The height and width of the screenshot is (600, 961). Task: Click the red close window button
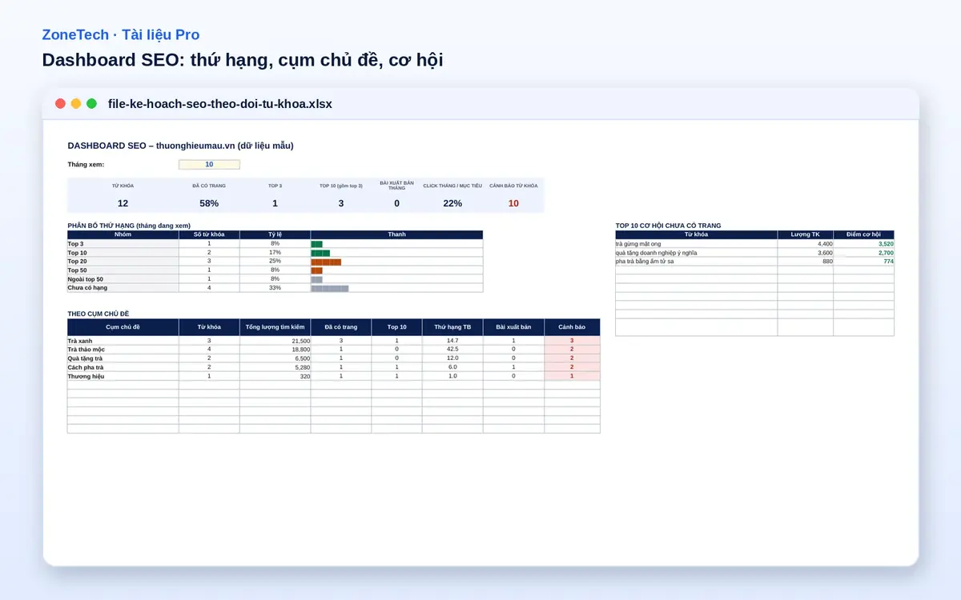click(x=60, y=104)
